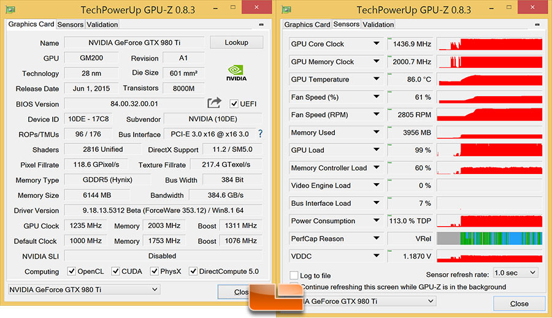The width and height of the screenshot is (552, 318).
Task: Open the Memory Used sensor dropdown
Action: pyautogui.click(x=377, y=132)
